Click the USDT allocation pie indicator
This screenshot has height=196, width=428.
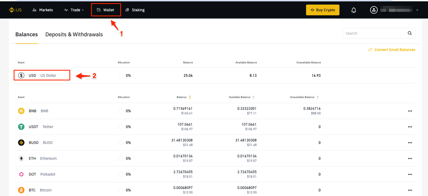coord(121,127)
